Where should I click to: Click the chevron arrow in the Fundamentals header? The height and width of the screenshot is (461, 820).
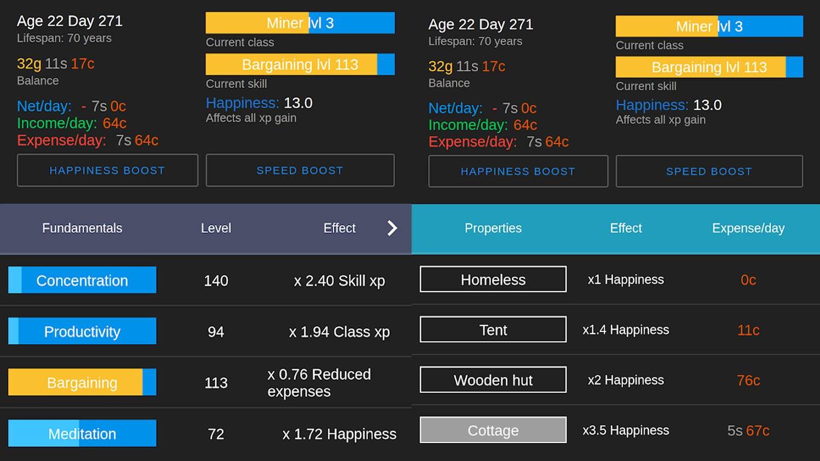coord(392,228)
